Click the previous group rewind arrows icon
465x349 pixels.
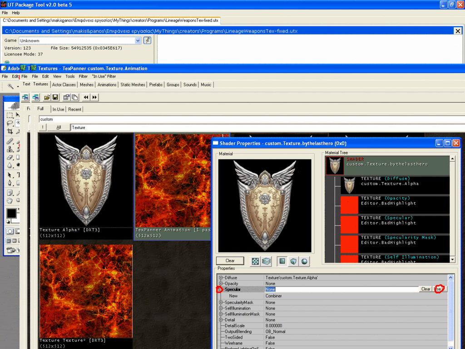(86, 97)
